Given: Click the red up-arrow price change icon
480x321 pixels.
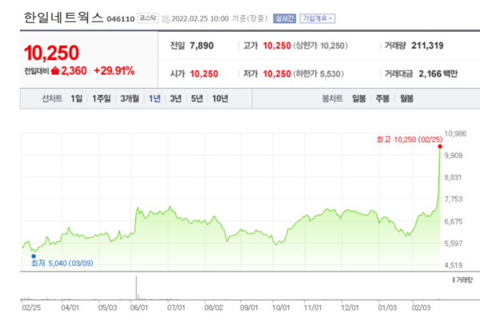Looking at the screenshot, I should [55, 71].
